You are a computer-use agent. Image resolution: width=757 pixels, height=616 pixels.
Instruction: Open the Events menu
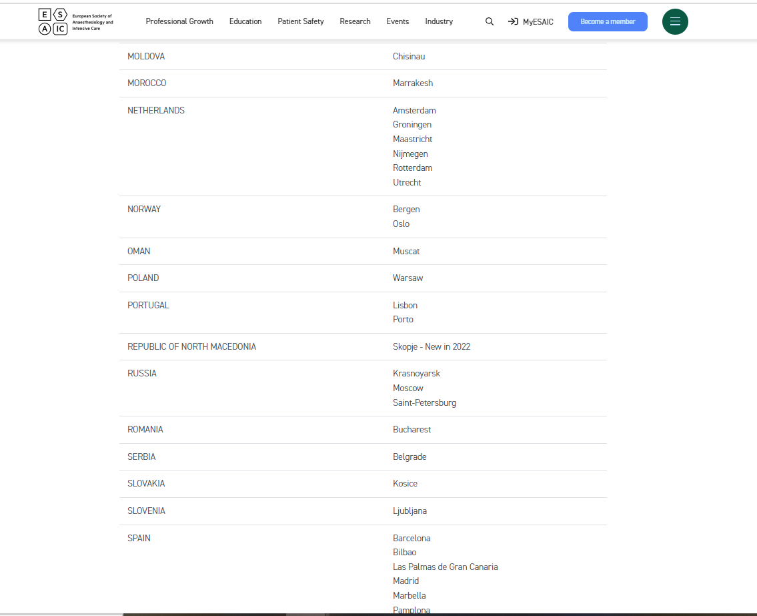[x=398, y=22]
